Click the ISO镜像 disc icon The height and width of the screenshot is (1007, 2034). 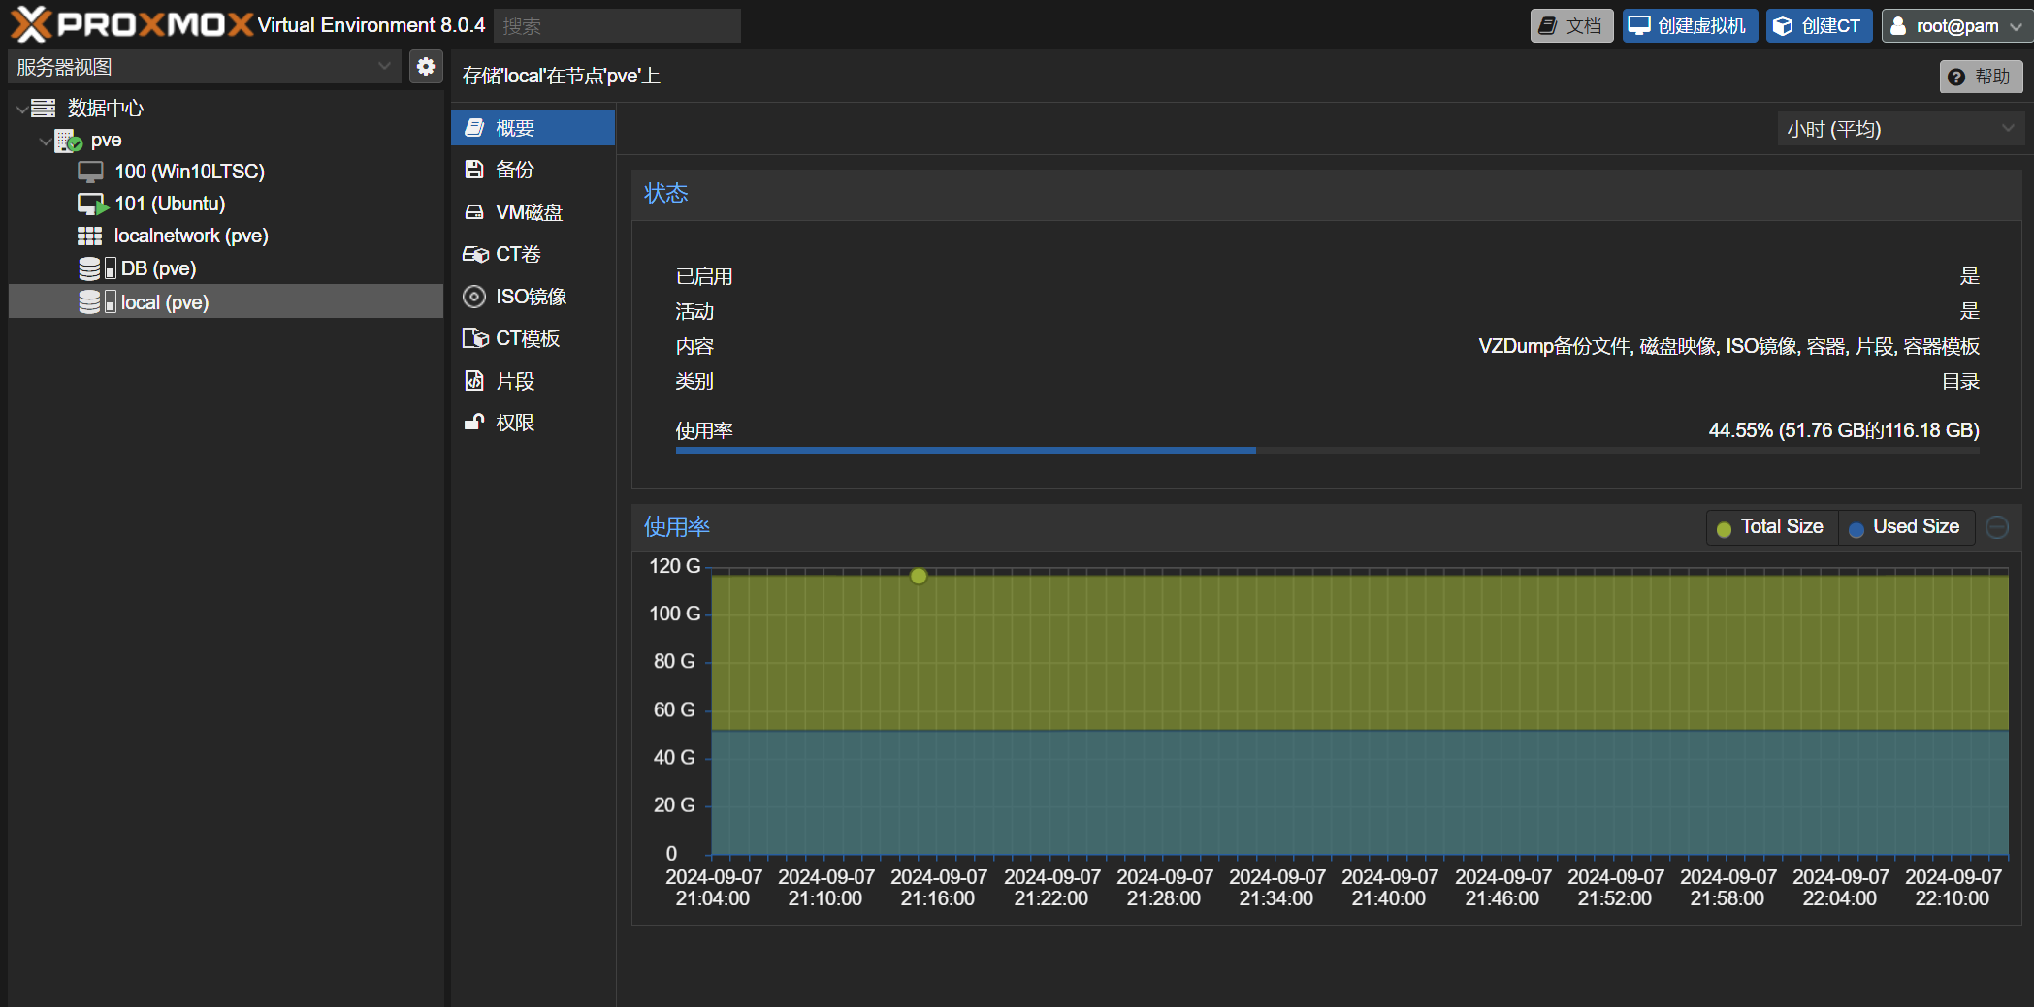pyautogui.click(x=474, y=297)
